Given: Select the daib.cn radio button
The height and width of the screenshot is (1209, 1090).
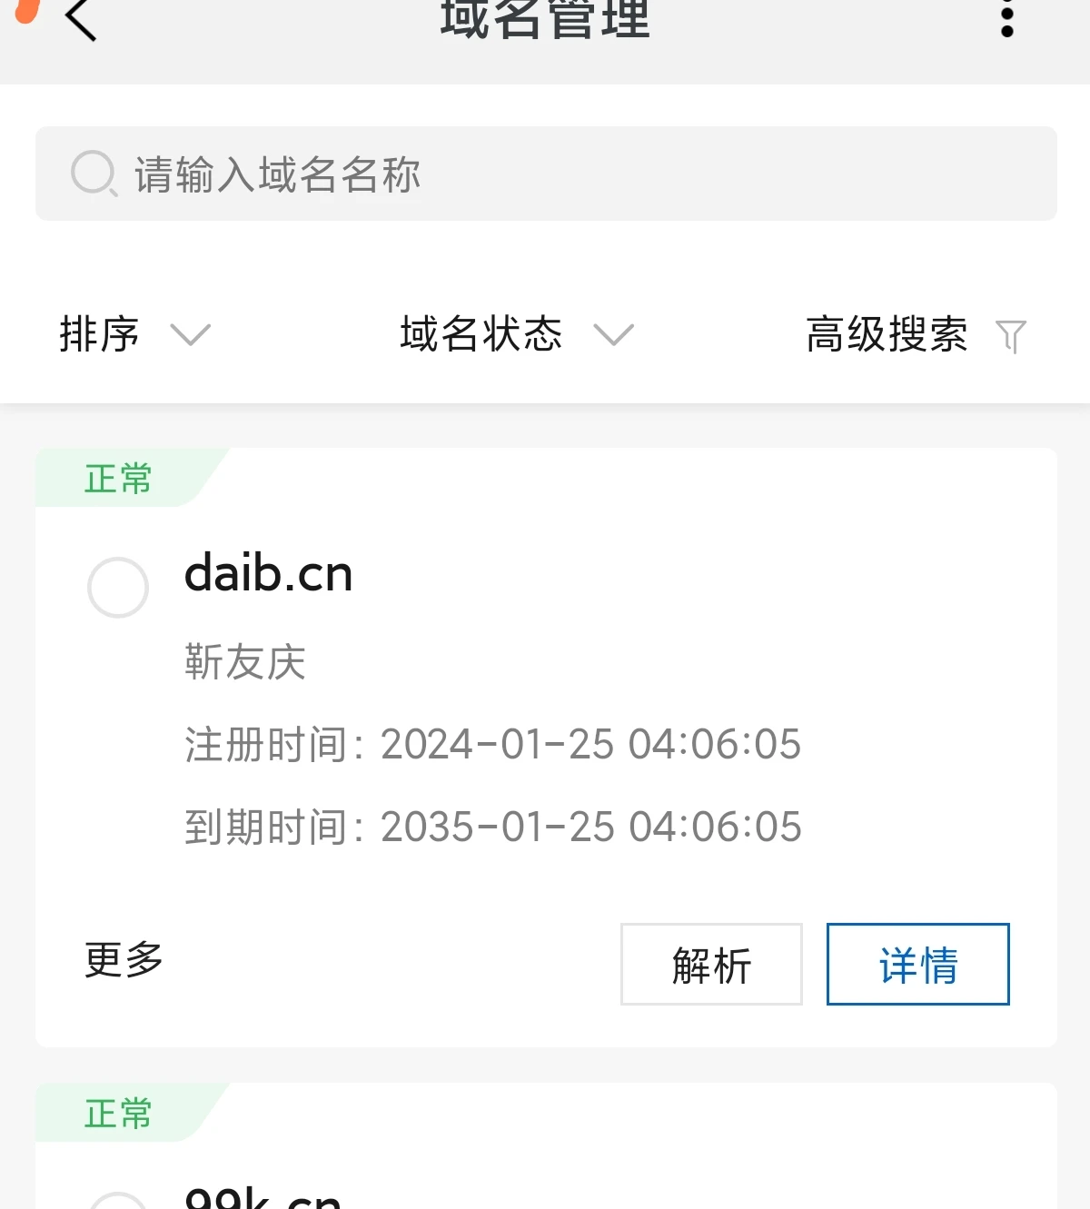Looking at the screenshot, I should tap(118, 588).
